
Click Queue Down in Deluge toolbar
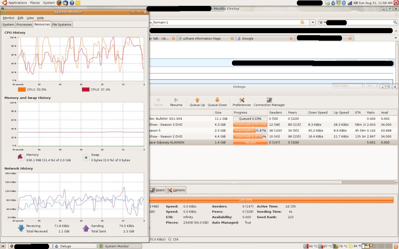[x=217, y=102]
